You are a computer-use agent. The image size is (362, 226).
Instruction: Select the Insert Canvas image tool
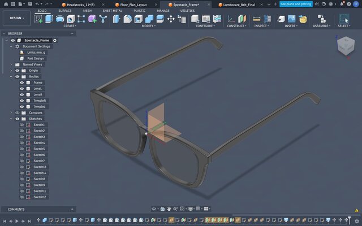[292, 19]
